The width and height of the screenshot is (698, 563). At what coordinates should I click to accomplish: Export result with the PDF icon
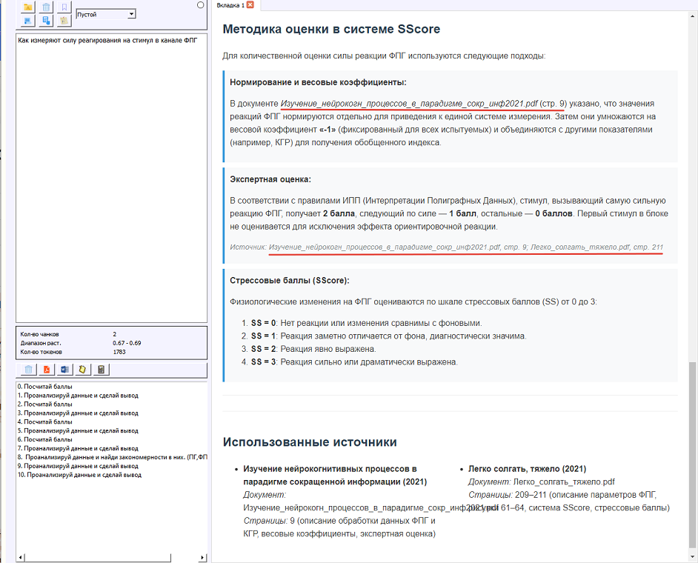[46, 370]
